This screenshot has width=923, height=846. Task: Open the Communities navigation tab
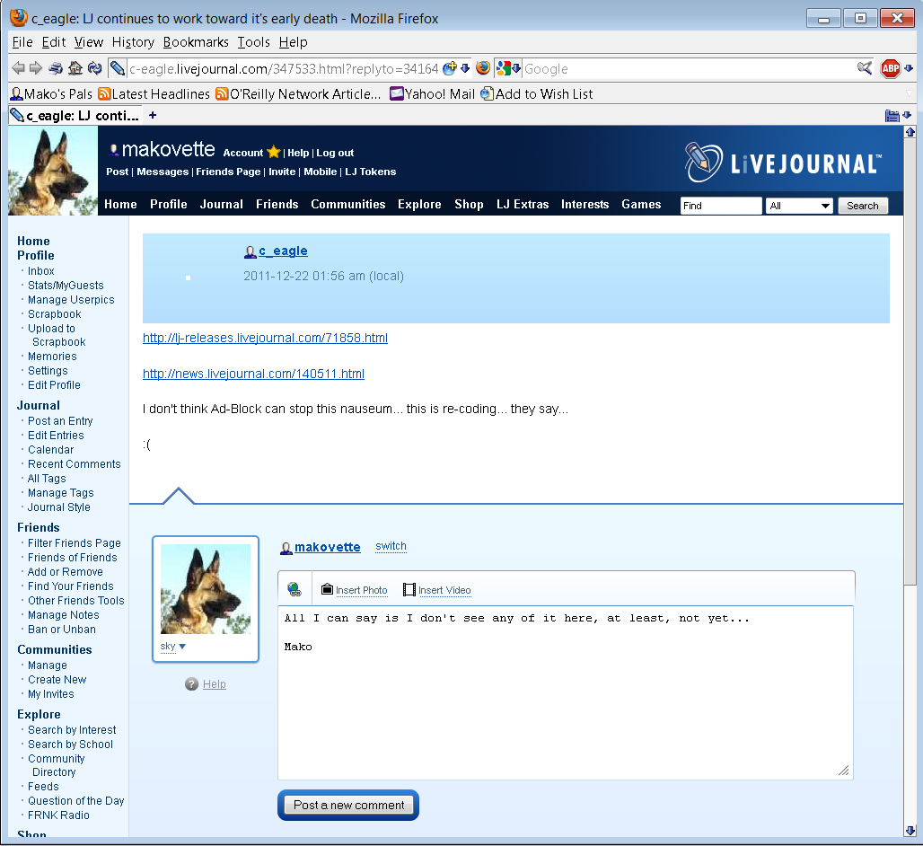347,205
